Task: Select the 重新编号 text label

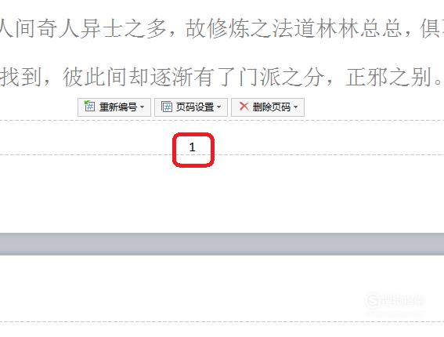Action: [118, 107]
